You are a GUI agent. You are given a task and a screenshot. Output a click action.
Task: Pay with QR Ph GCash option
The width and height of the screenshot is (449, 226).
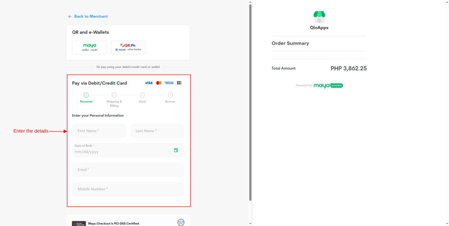(128, 47)
